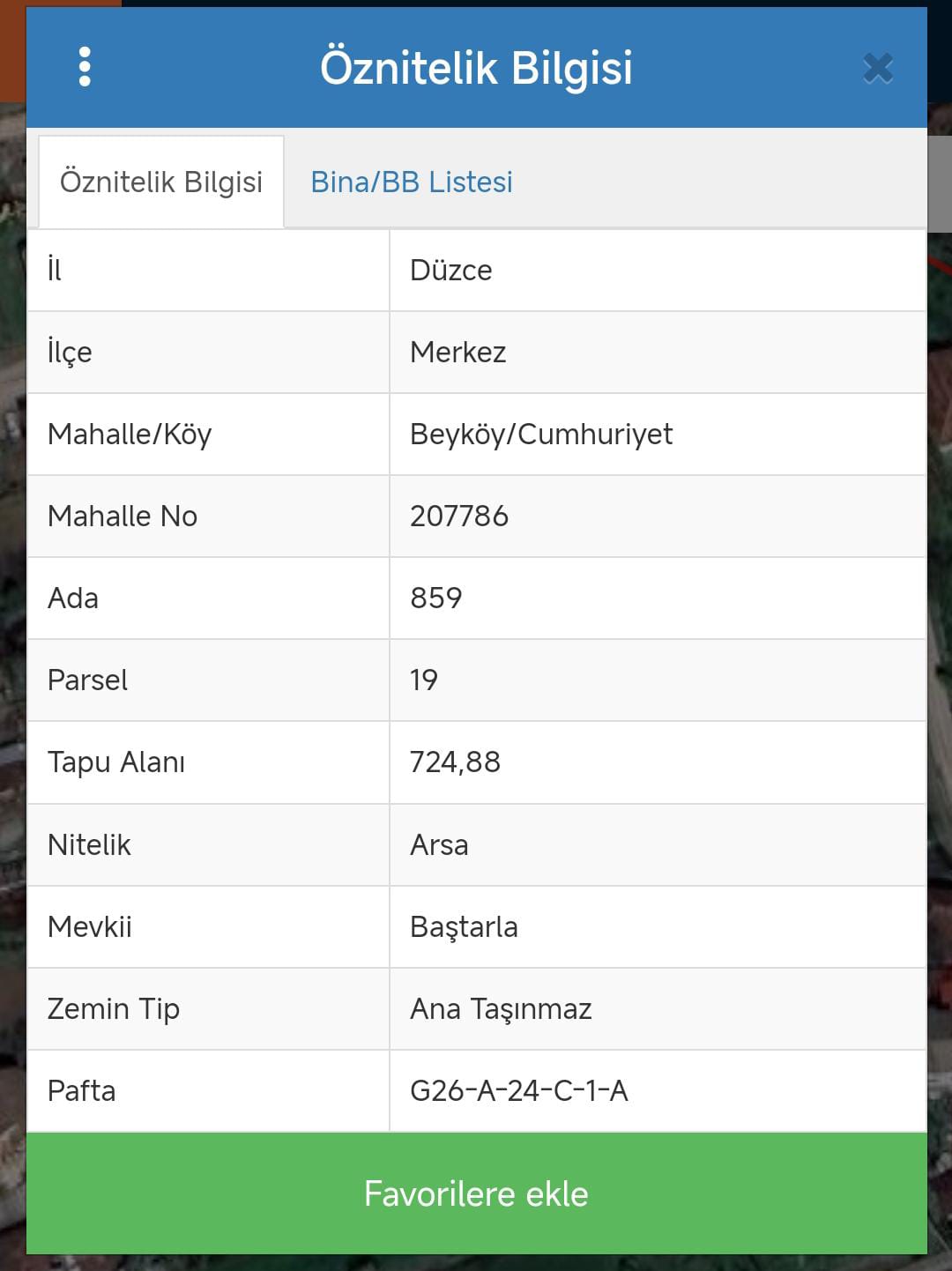Close the Öznitelik Bilgisi dialog
Screen dimensions: 952x1271
(878, 68)
